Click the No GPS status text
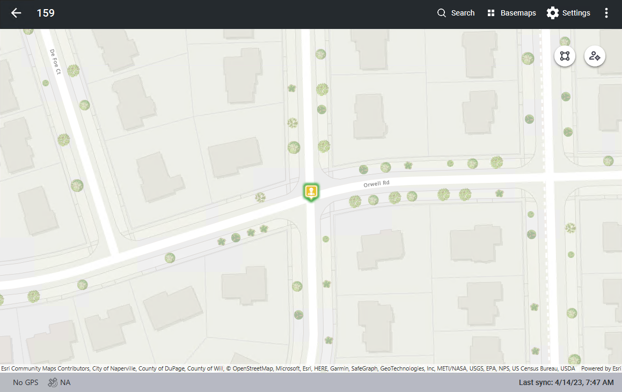 point(25,382)
